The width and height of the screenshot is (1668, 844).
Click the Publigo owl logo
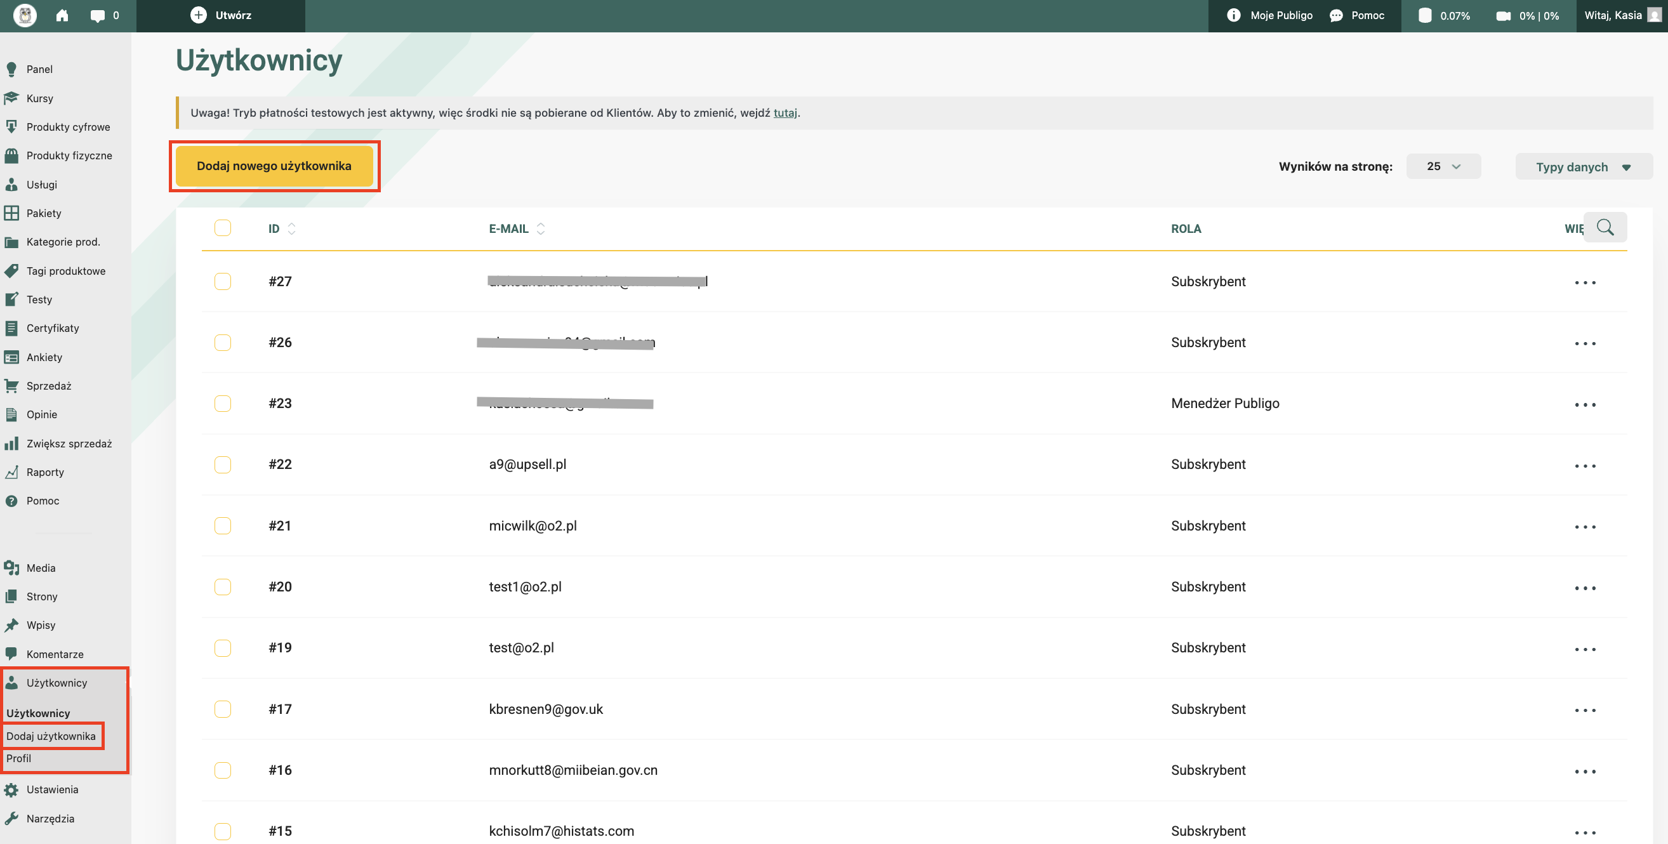point(25,15)
